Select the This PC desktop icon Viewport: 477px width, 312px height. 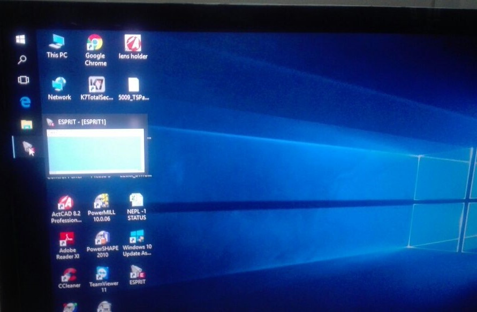click(57, 43)
